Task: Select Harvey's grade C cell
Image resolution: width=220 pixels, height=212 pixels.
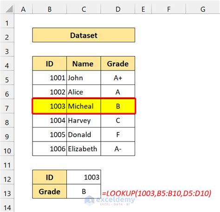Action: pos(118,121)
